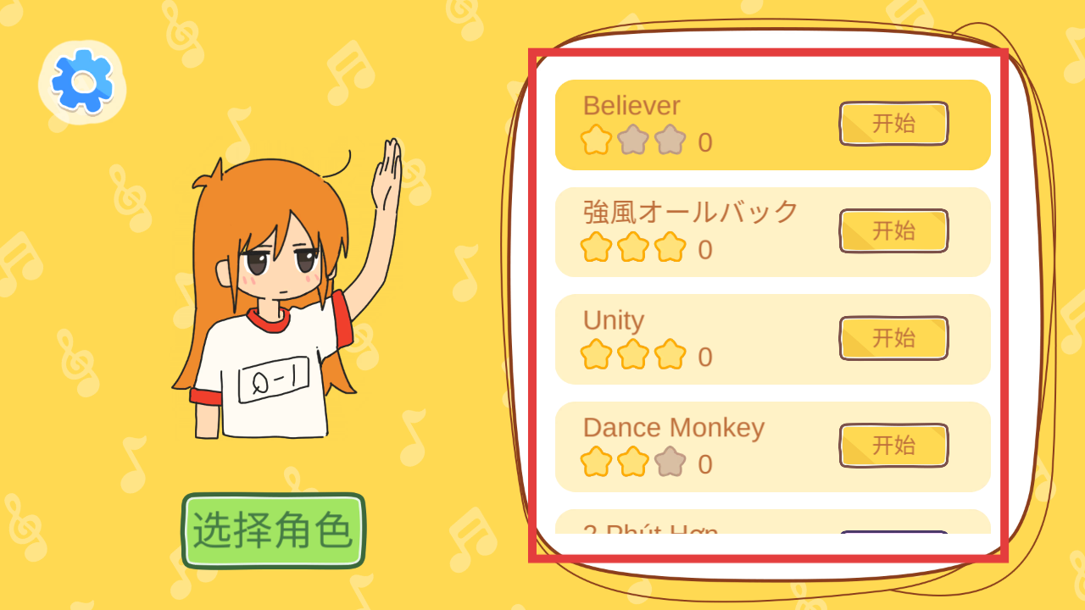The height and width of the screenshot is (610, 1085).
Task: Click the partially visible 2 Phút Hơn song
Action: 773,523
